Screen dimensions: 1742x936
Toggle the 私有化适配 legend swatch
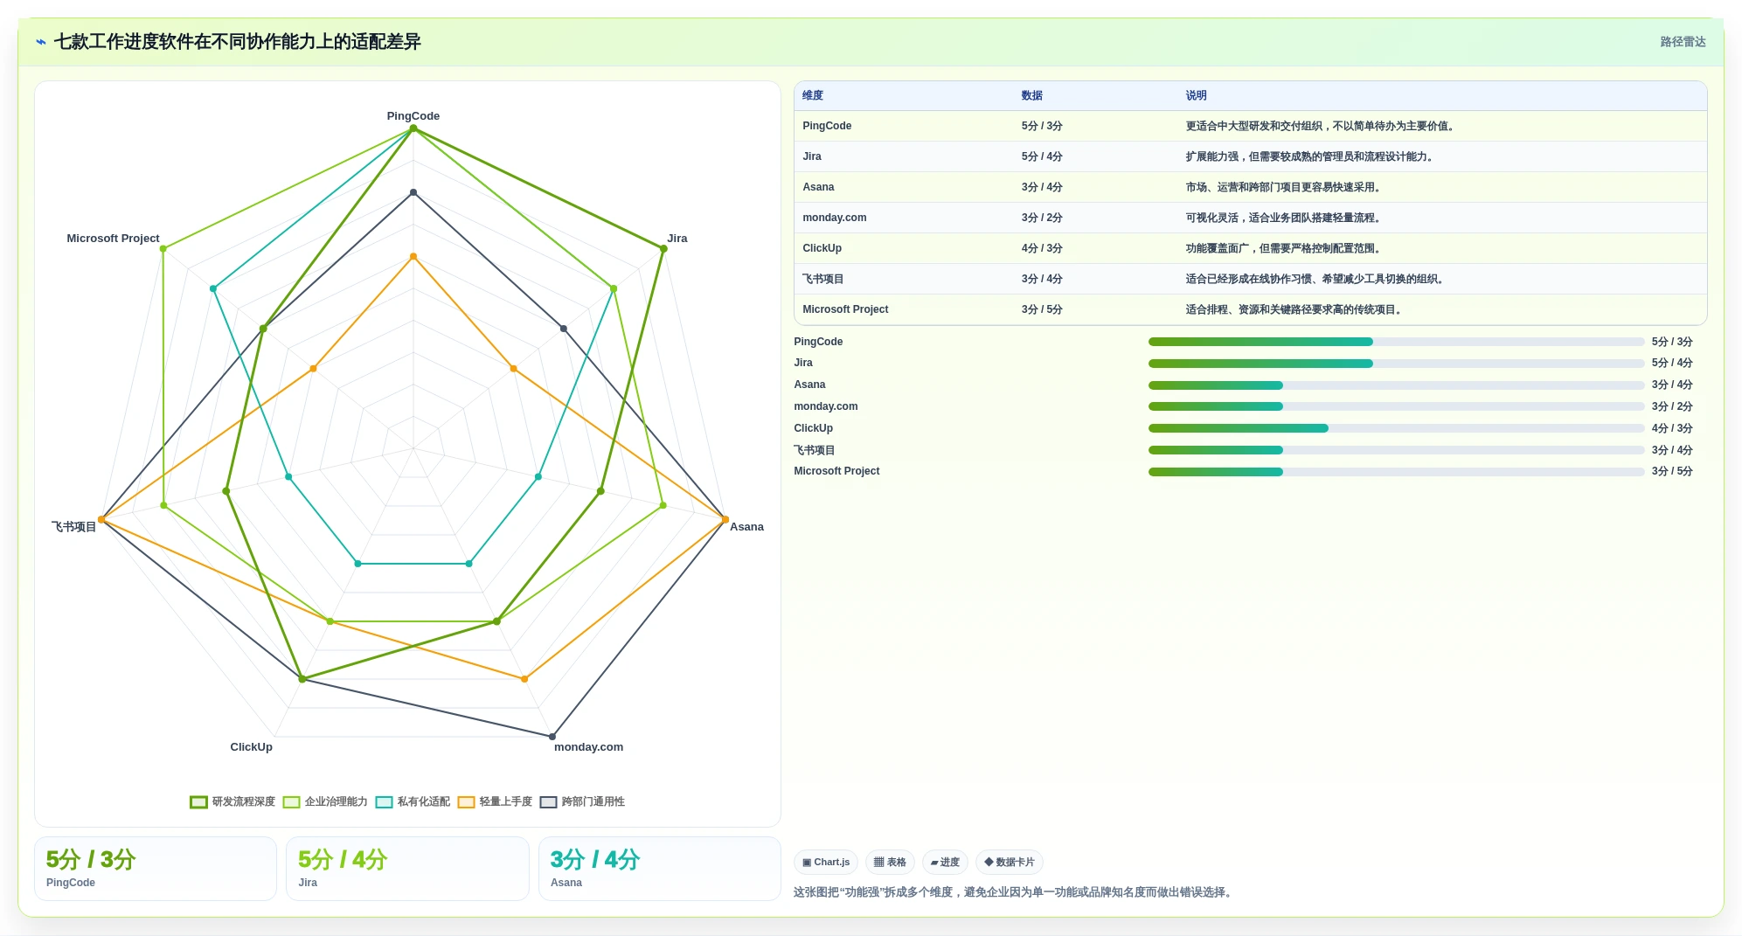pos(384,802)
